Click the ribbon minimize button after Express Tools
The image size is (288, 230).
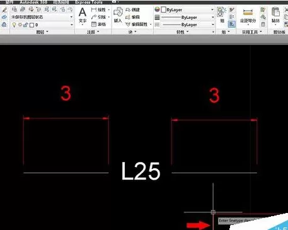click(115, 2)
